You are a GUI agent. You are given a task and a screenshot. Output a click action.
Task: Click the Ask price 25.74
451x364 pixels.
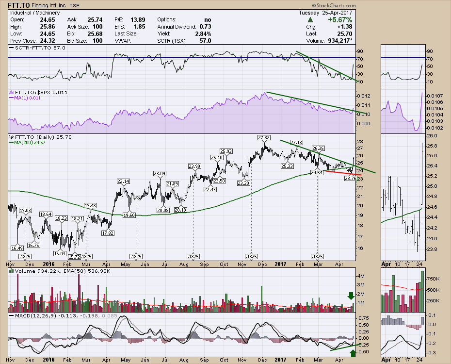point(95,20)
